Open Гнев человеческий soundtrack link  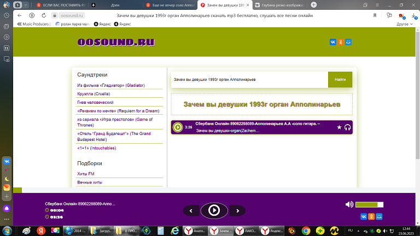pos(95,103)
